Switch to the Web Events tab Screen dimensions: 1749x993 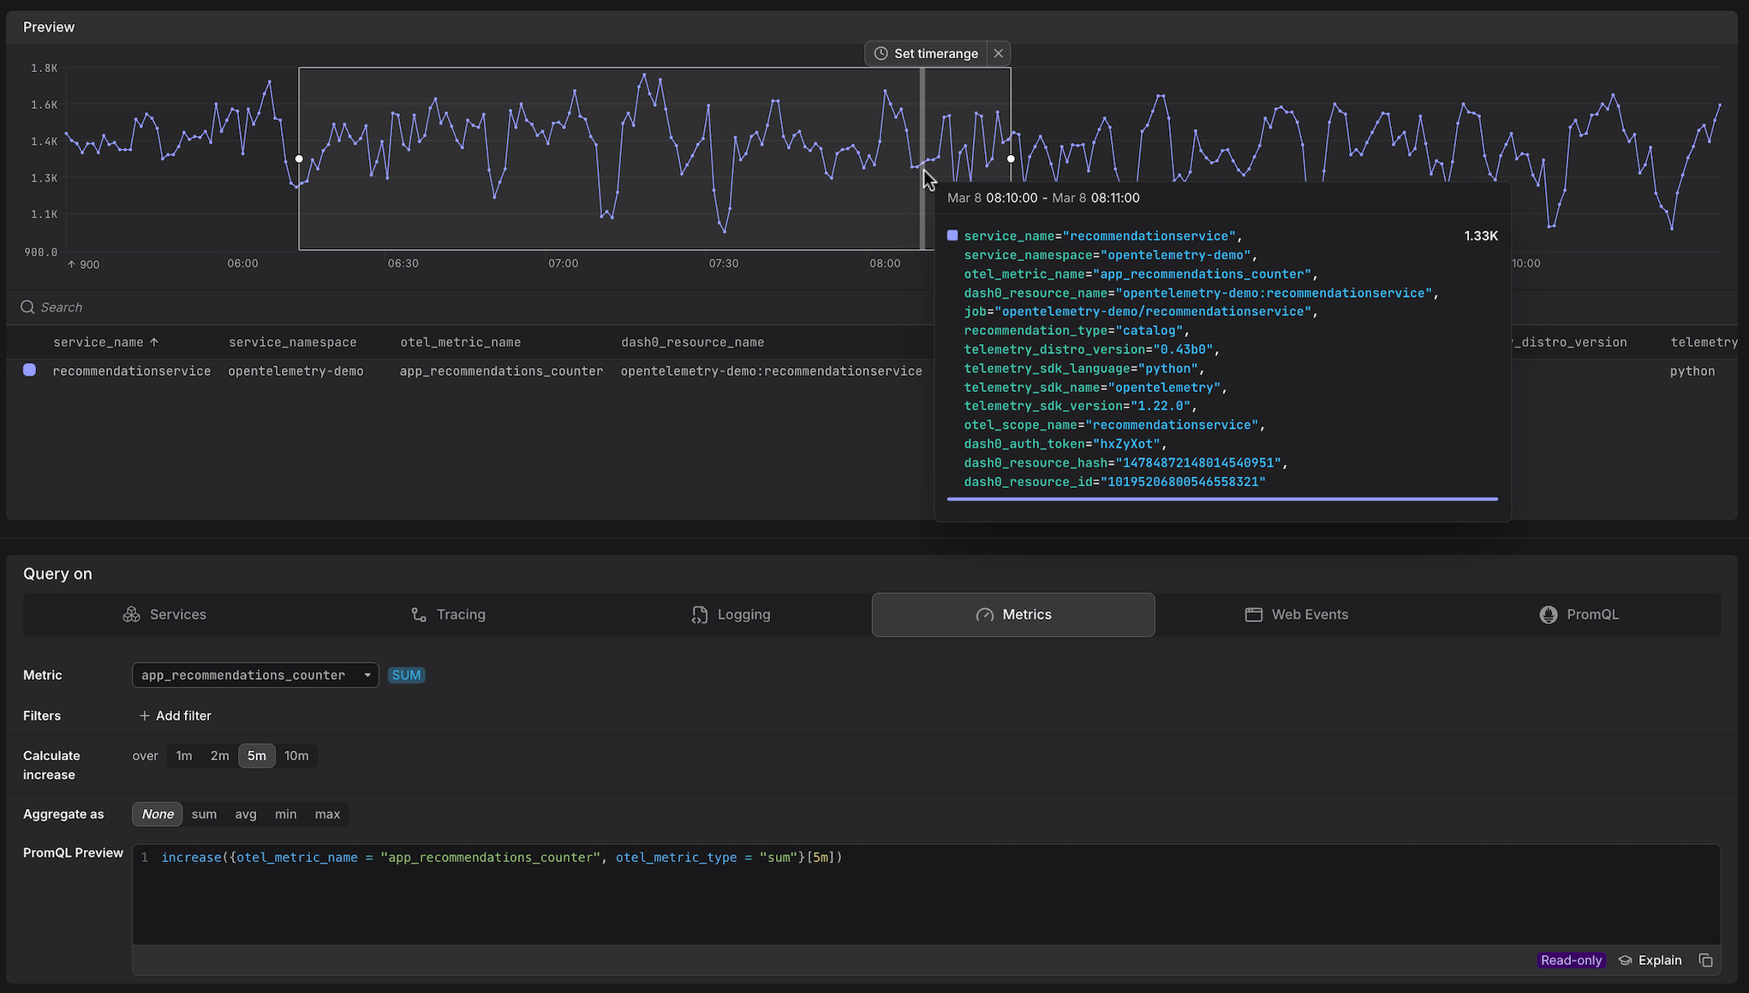click(1310, 614)
